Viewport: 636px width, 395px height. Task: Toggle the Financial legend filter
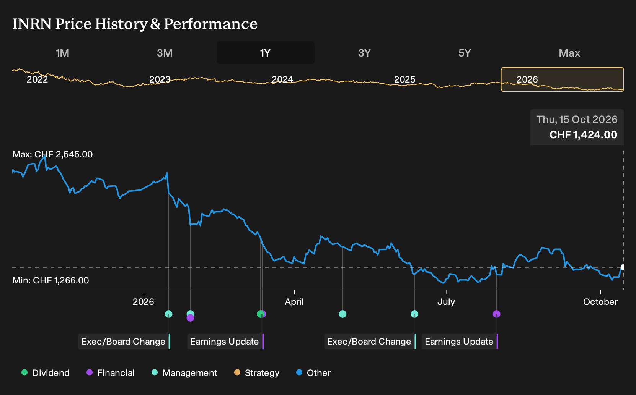click(x=111, y=373)
